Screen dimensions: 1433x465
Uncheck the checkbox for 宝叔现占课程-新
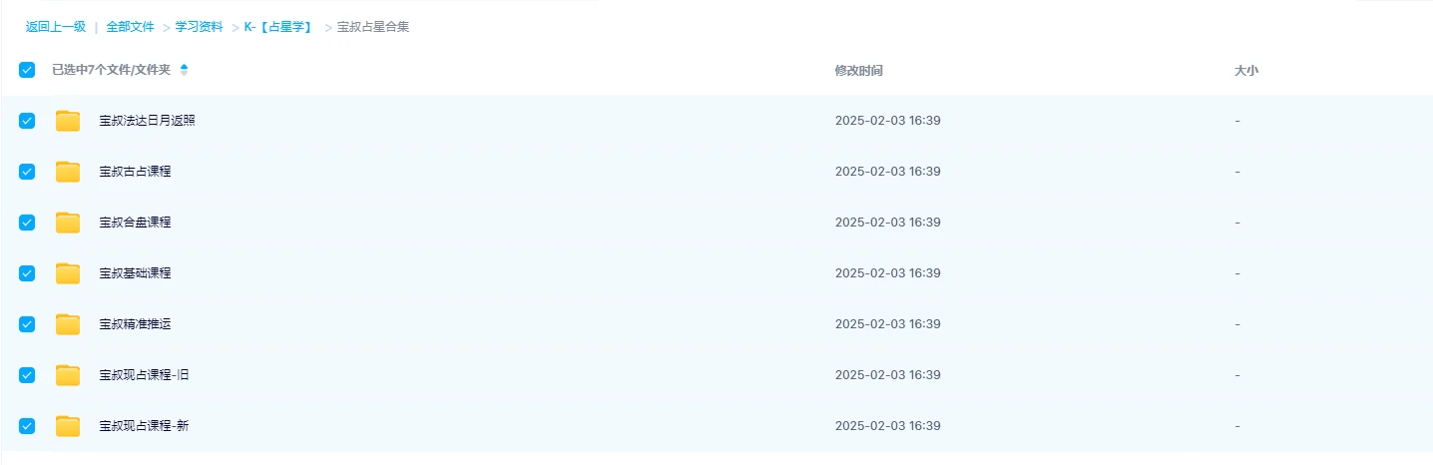[x=27, y=426]
